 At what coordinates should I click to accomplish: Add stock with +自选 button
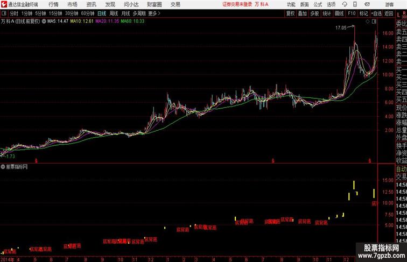(376, 13)
